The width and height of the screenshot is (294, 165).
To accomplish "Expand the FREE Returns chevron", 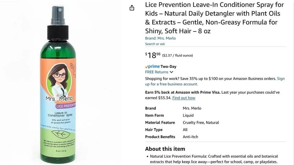I will coord(171,72).
